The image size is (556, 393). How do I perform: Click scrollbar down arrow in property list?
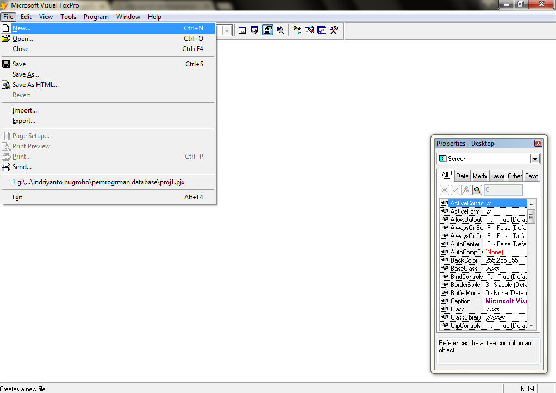(x=531, y=326)
